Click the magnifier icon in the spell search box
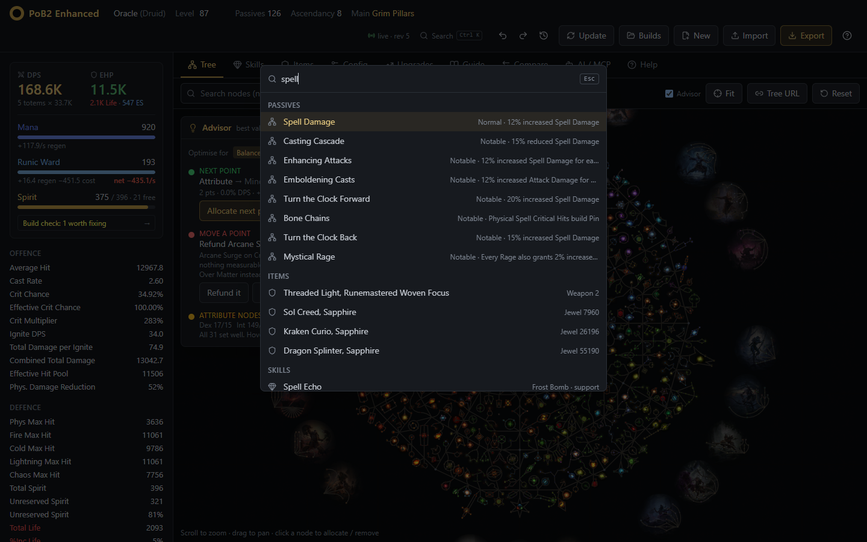The image size is (867, 542). point(272,79)
